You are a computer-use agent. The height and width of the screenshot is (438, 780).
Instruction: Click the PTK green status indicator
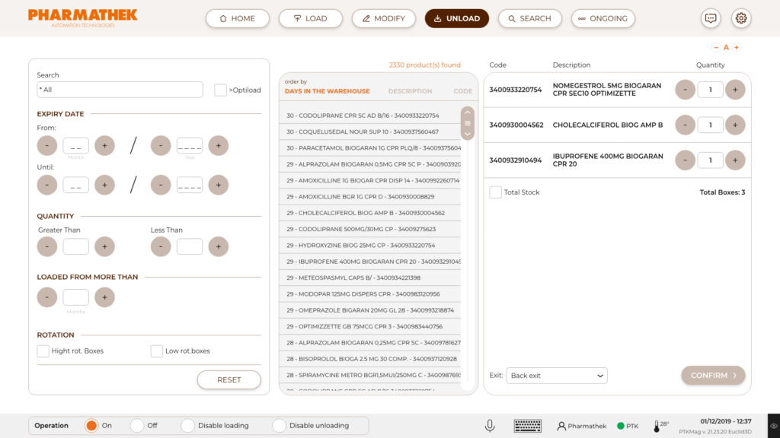tap(620, 426)
